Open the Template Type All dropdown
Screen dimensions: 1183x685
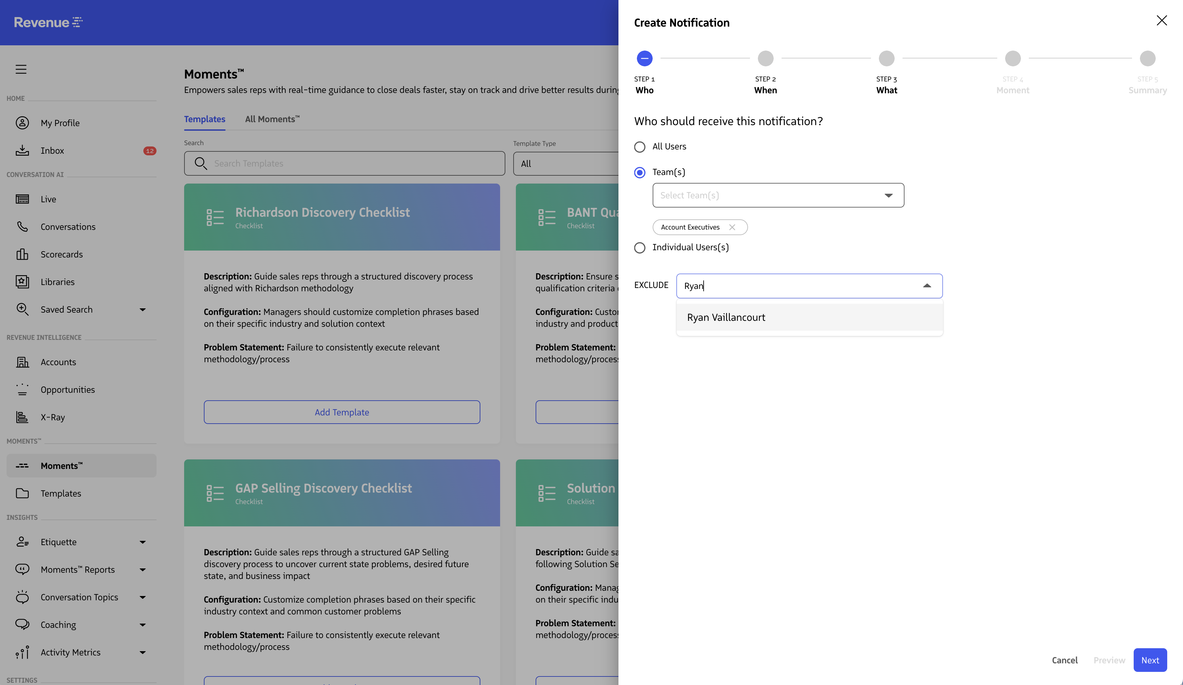(x=566, y=164)
